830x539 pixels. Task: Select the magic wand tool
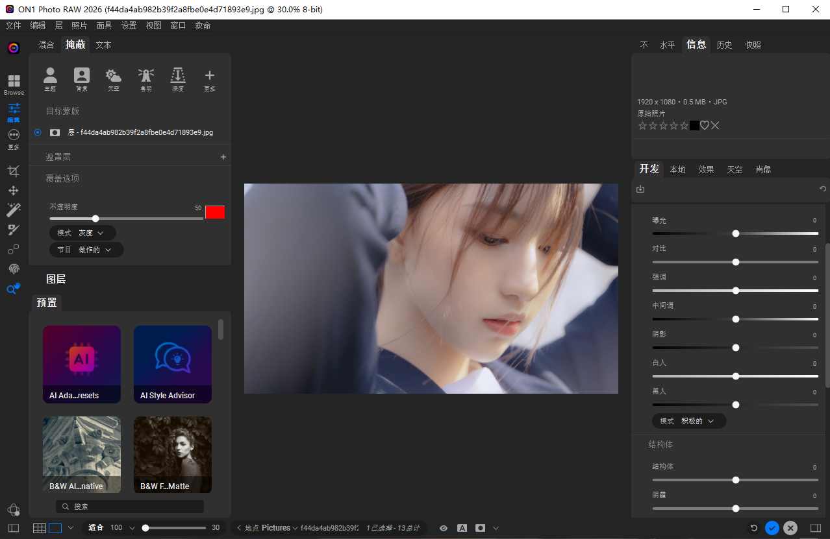pos(14,210)
